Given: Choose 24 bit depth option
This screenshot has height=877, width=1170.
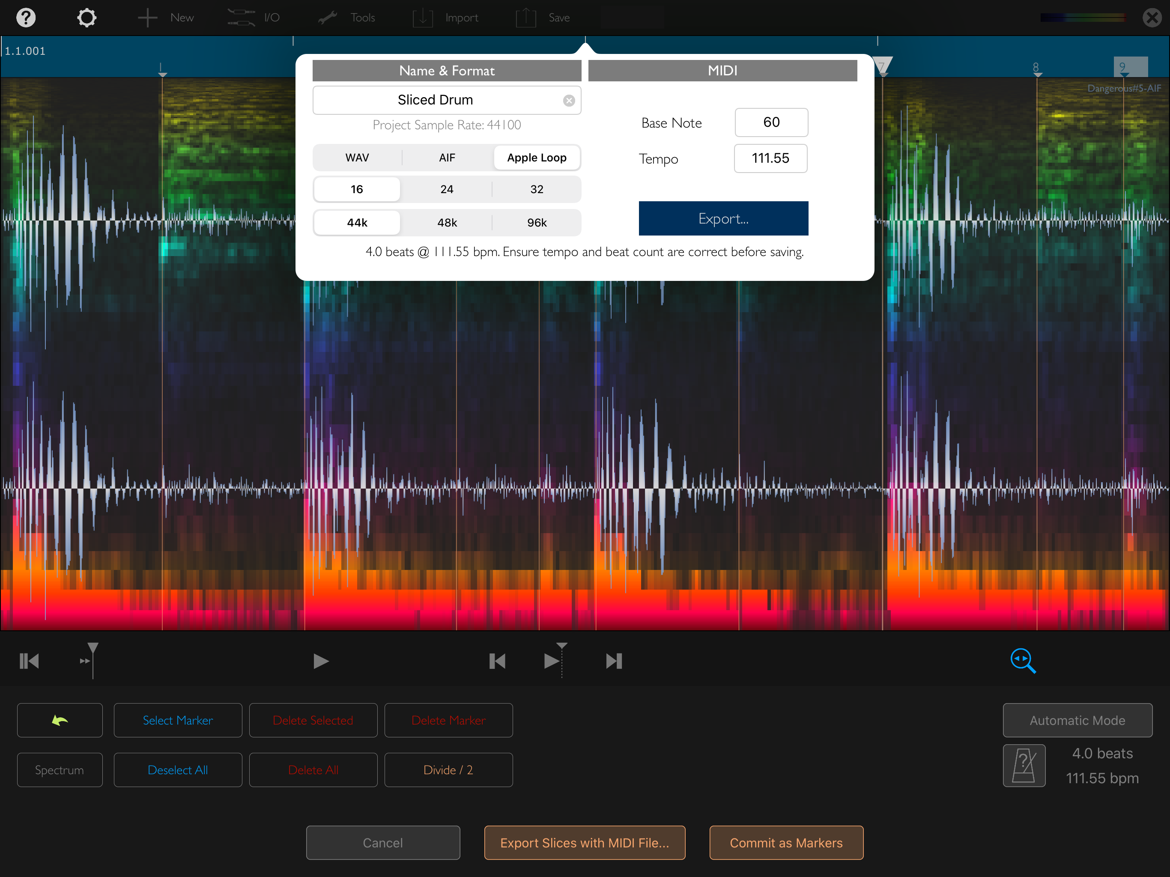Looking at the screenshot, I should (447, 189).
